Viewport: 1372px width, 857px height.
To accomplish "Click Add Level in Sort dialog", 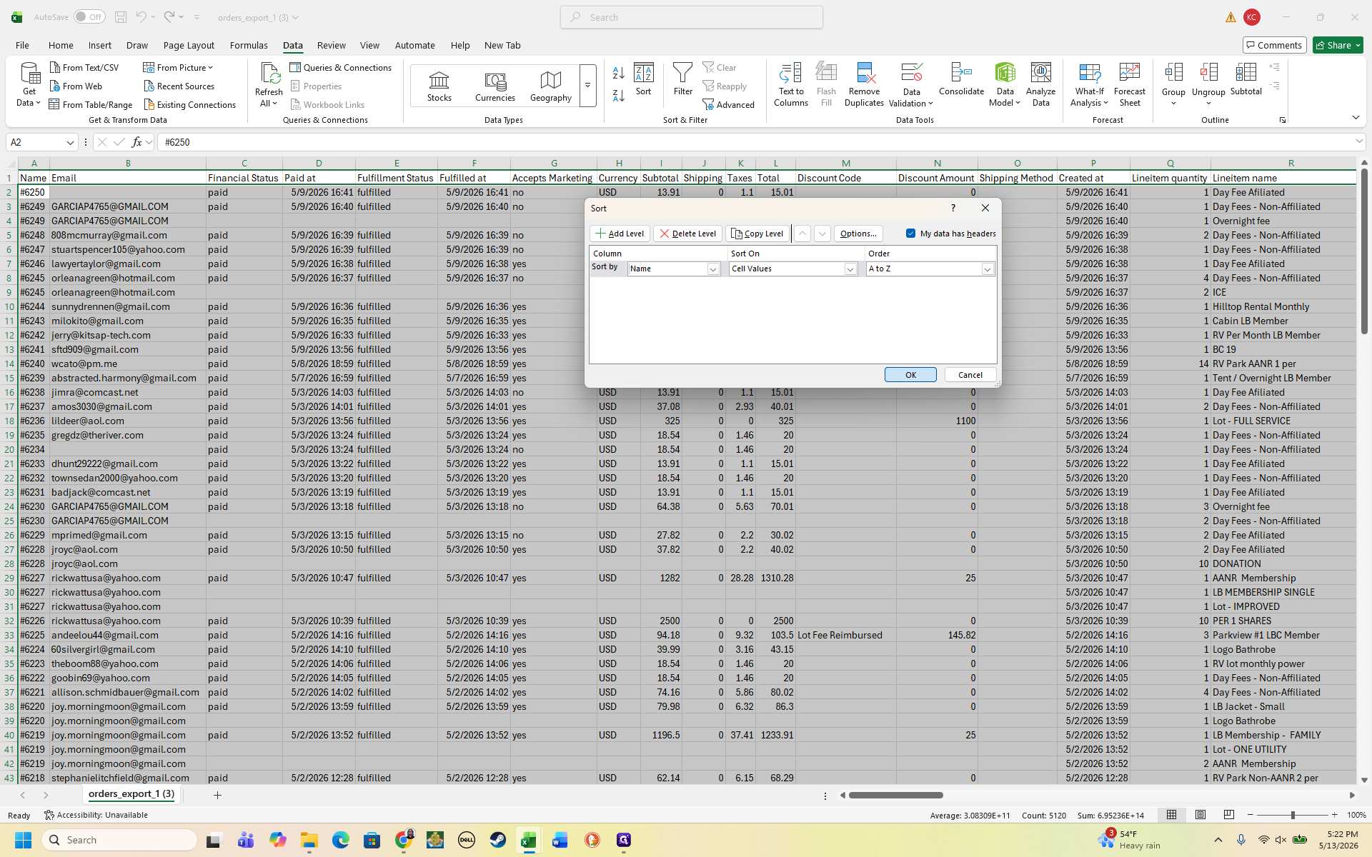I will (620, 234).
